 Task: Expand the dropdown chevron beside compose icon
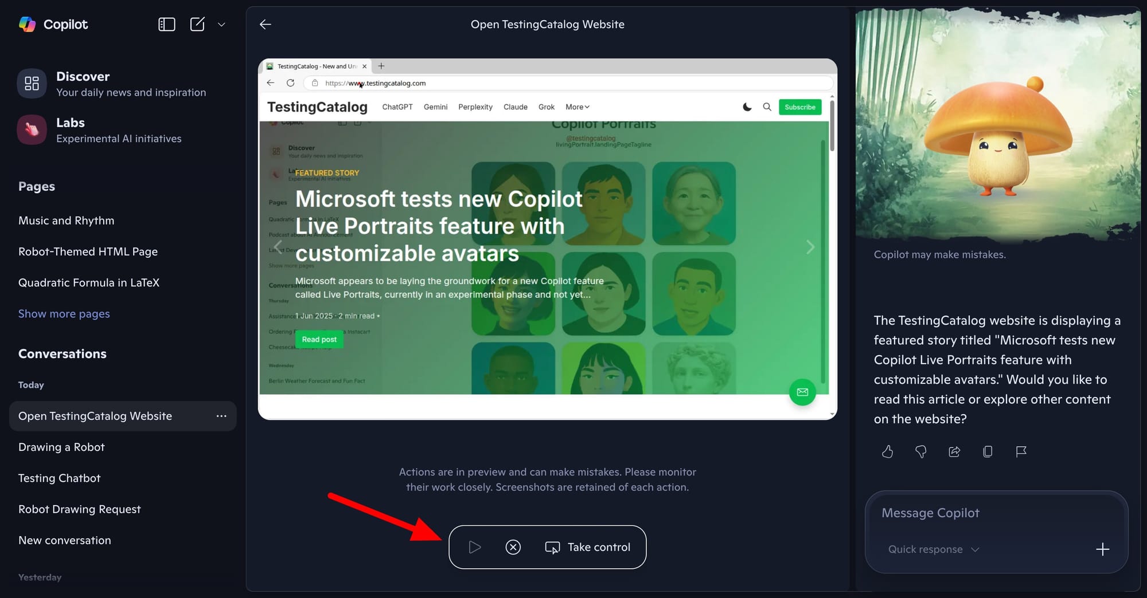221,25
